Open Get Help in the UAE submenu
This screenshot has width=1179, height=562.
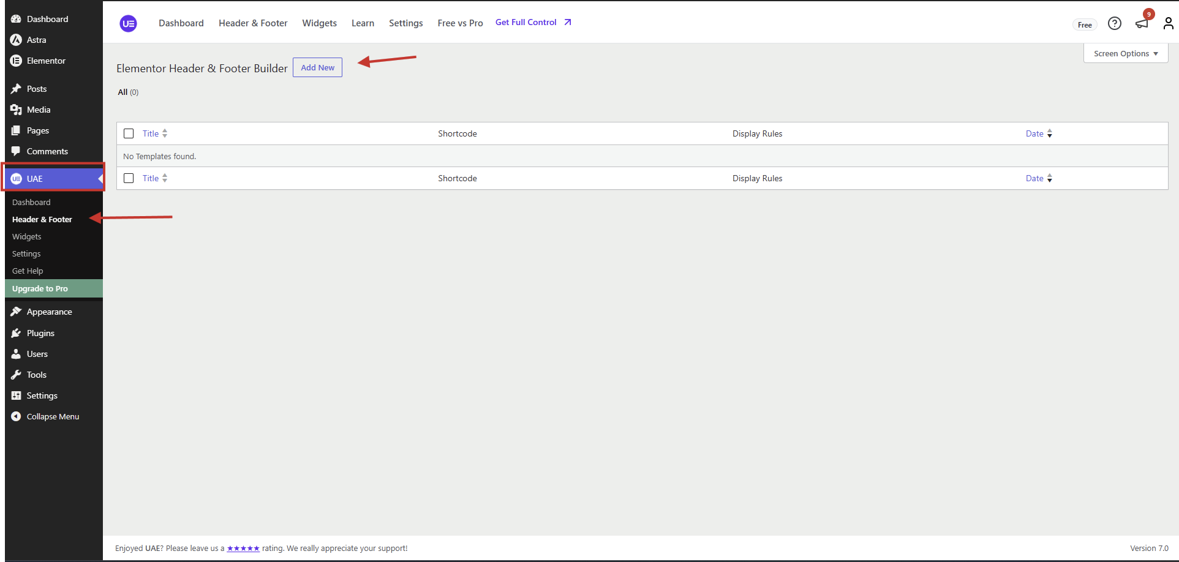(28, 271)
